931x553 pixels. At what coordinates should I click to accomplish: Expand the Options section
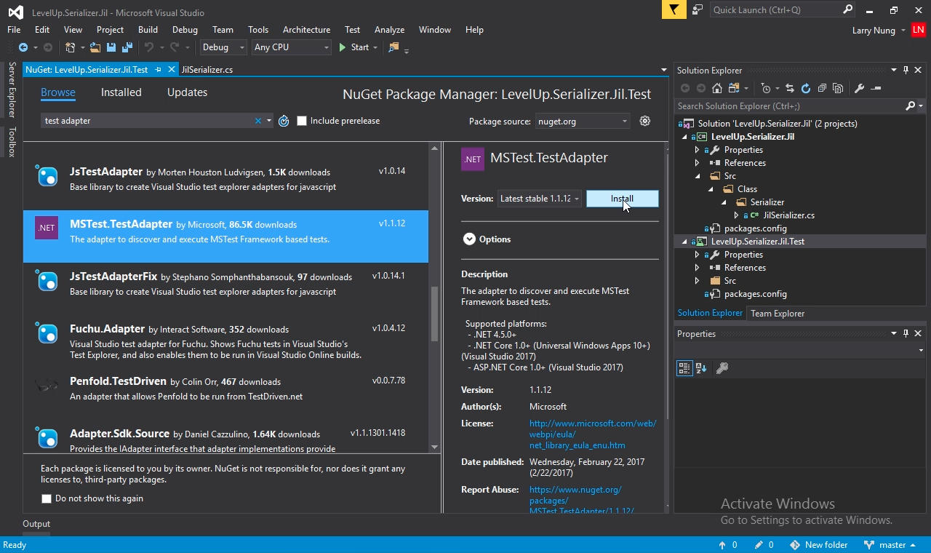[469, 239]
